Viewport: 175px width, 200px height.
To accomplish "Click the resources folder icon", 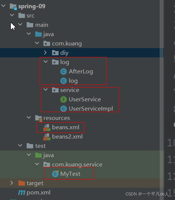I will [x=39, y=118].
